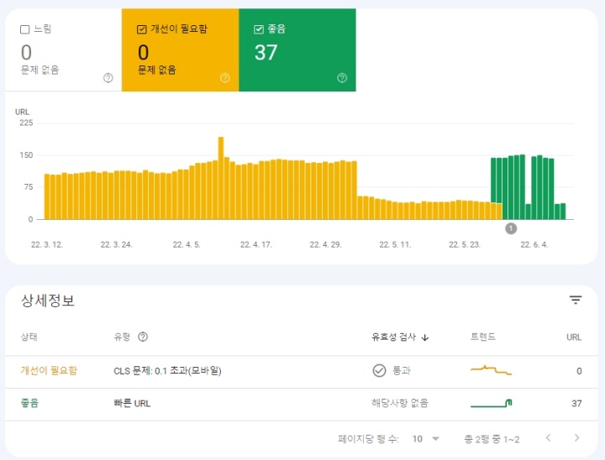Uncheck the 좋음 checkbox
The image size is (605, 460).
click(x=259, y=29)
